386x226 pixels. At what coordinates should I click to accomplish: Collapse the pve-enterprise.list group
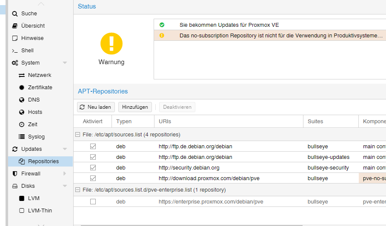pyautogui.click(x=77, y=189)
